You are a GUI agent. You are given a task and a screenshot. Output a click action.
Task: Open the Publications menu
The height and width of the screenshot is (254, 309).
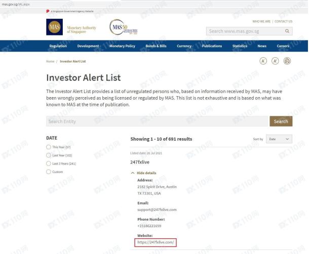[x=212, y=46]
